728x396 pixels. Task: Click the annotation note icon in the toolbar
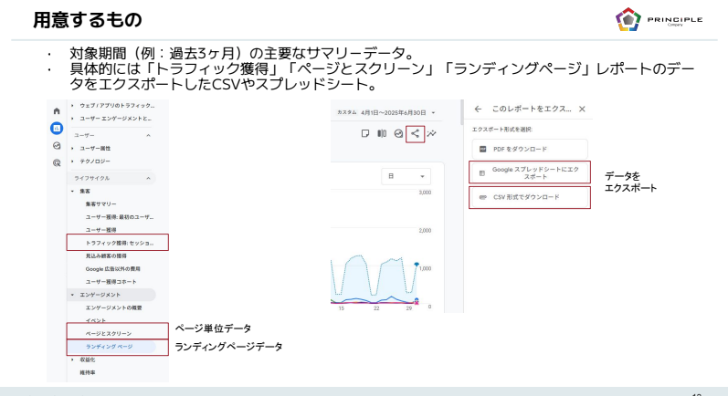[363, 133]
